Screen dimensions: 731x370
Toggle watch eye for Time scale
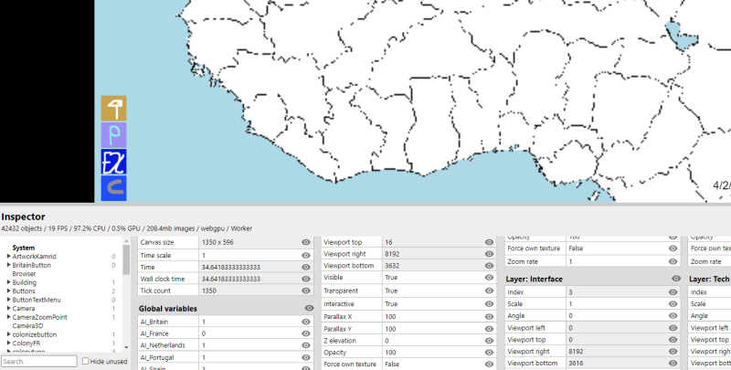tap(306, 256)
